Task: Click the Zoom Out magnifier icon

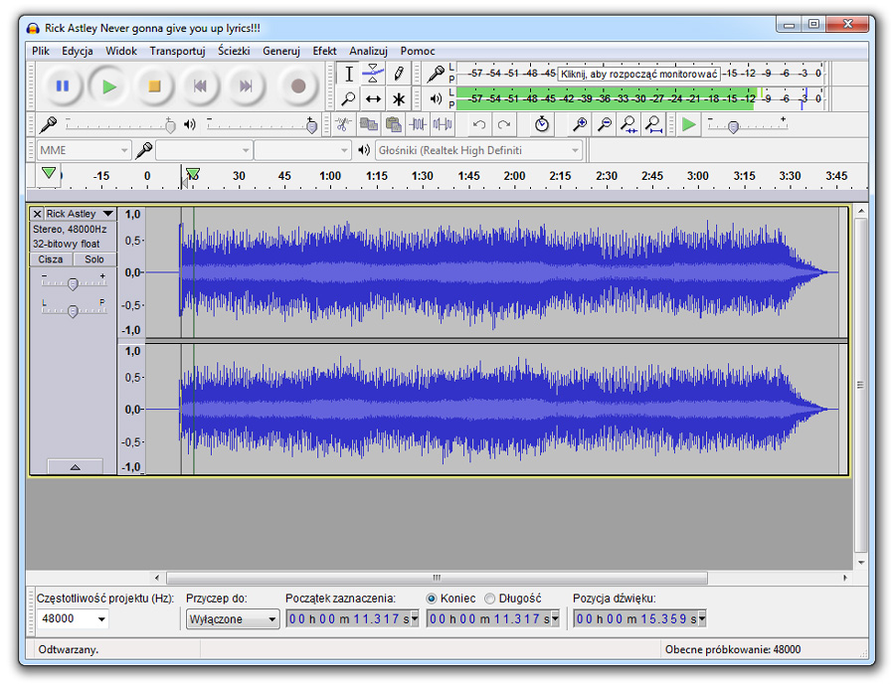Action: point(605,124)
